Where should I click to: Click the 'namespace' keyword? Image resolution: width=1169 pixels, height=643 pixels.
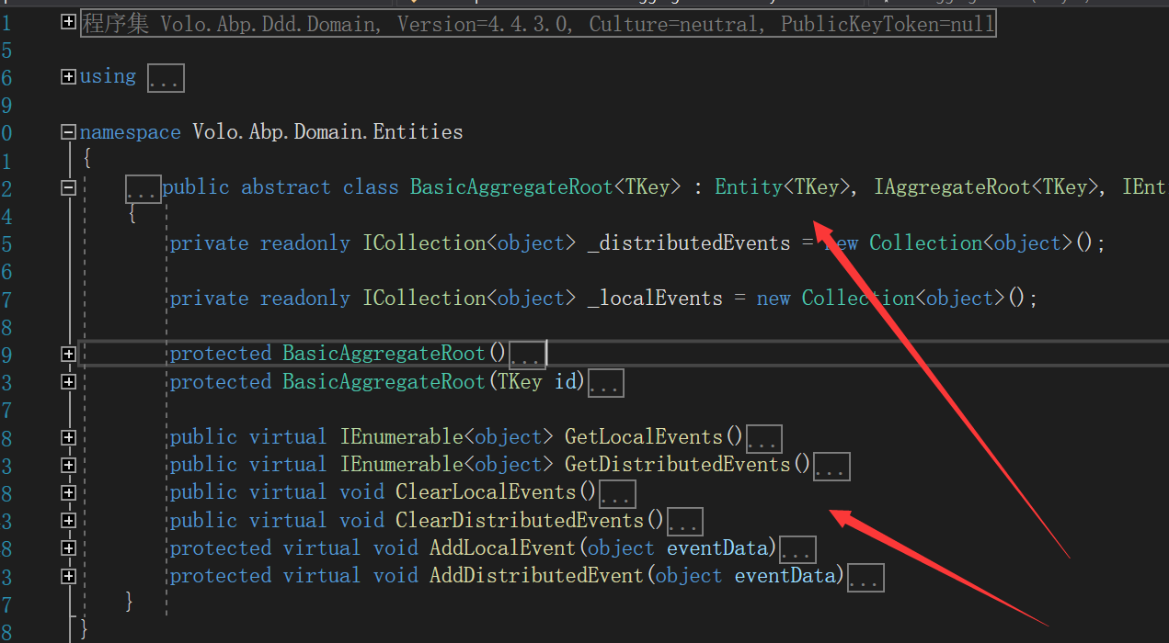click(x=131, y=132)
